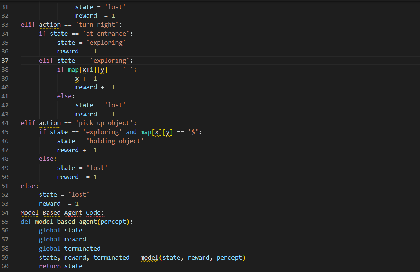Place cursor on 'reward += 1' on line 47
The width and height of the screenshot is (420, 272).
pyautogui.click(x=77, y=150)
